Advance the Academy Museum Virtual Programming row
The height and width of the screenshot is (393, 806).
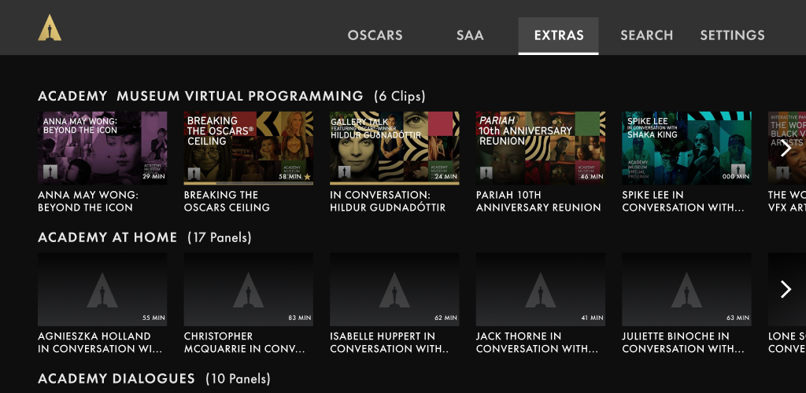tap(786, 149)
